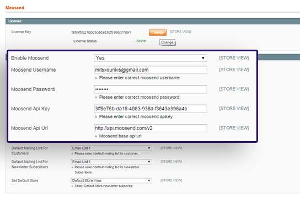Click the Default Mailing List For Customers label

(x=30, y=151)
